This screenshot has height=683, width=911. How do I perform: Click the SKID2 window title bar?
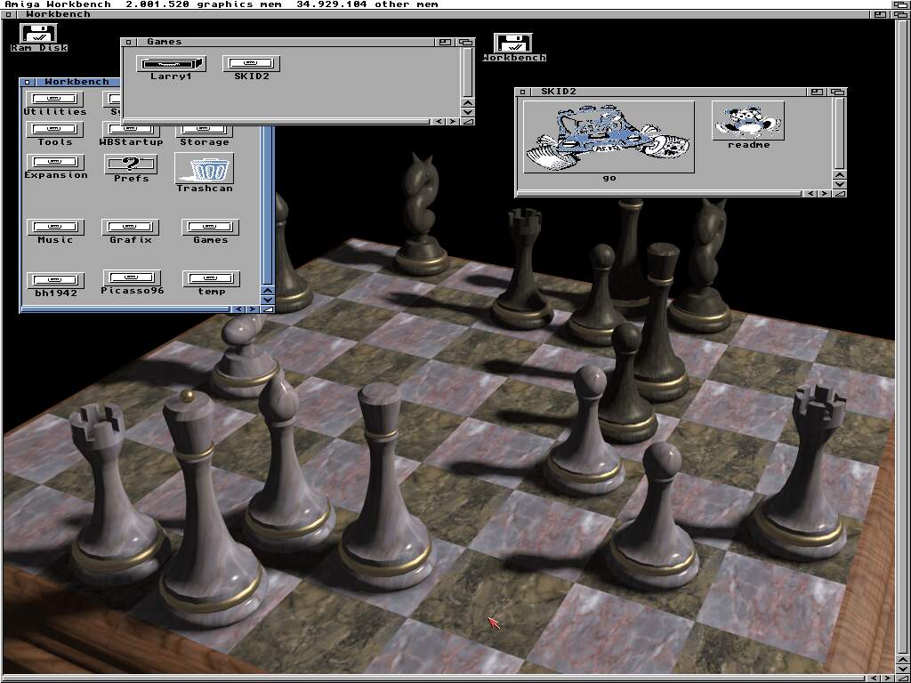click(x=669, y=92)
